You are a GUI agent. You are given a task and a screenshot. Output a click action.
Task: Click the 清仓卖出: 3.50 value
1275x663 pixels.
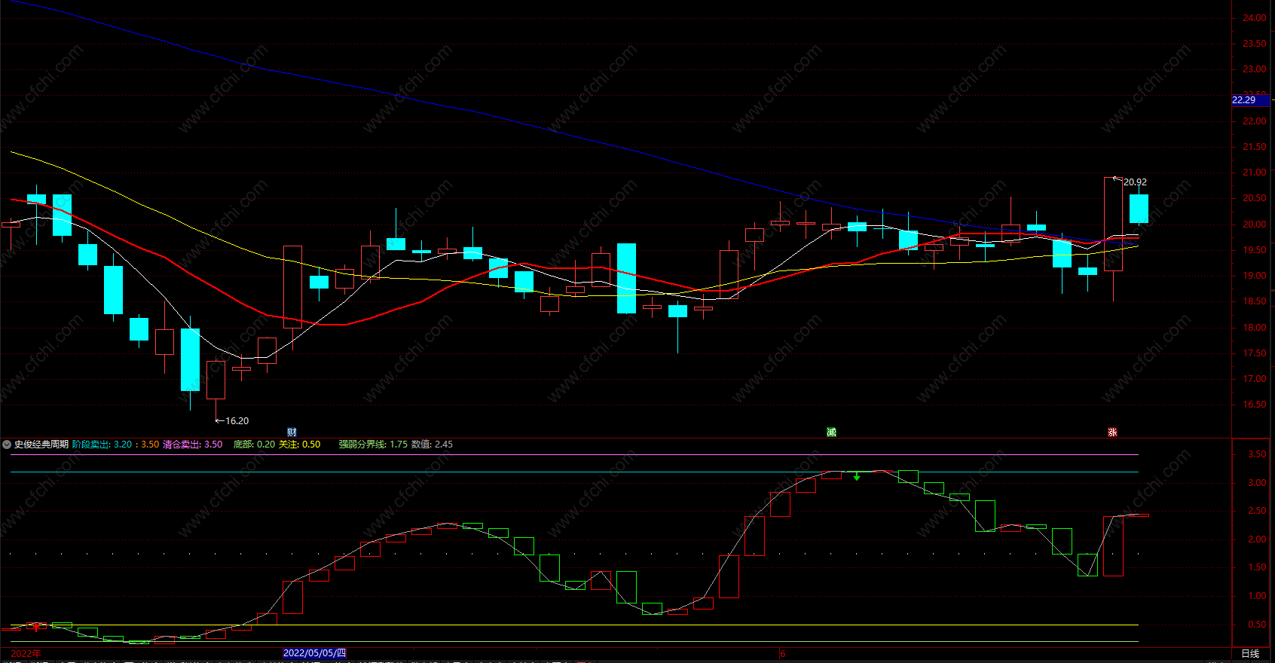[193, 445]
